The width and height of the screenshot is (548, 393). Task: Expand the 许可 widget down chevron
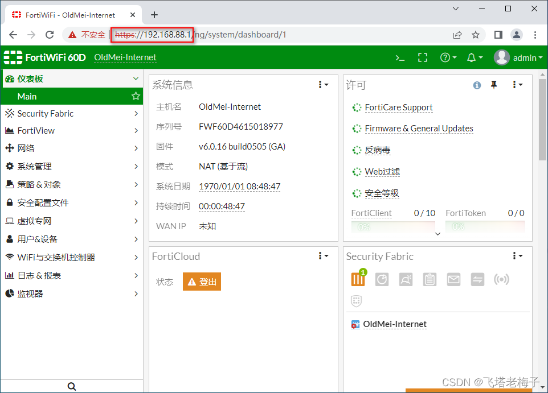437,234
